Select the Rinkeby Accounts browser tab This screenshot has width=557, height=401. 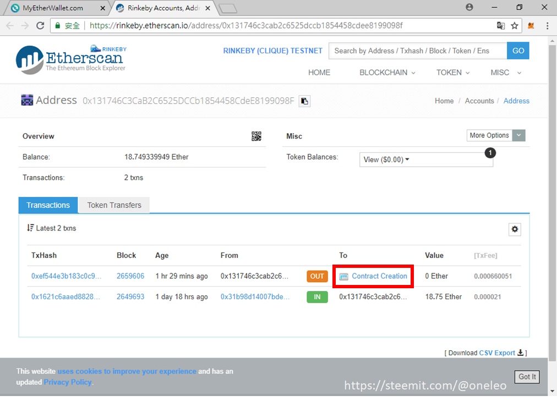pos(163,8)
